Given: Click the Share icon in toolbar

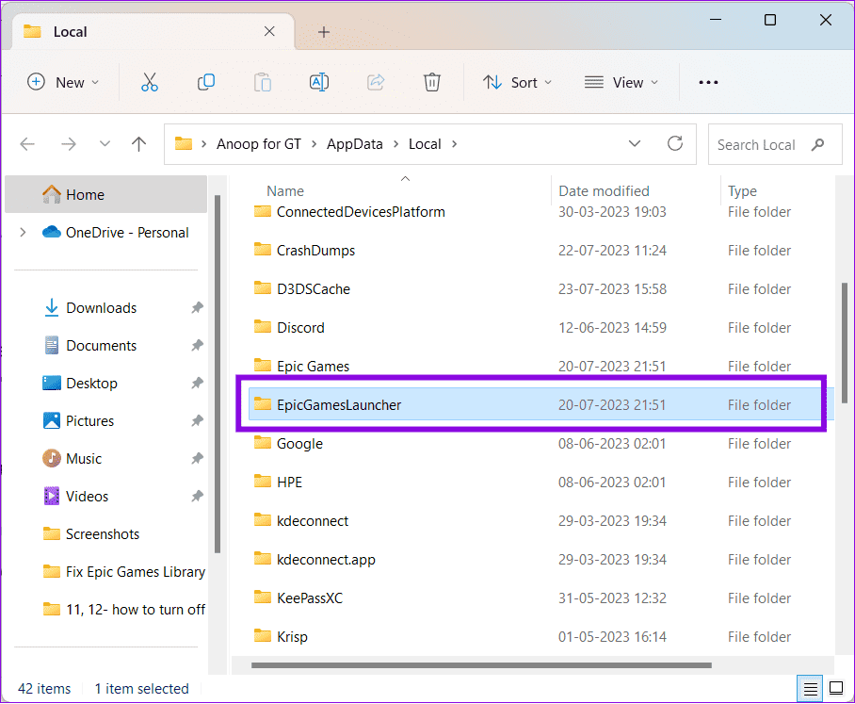Looking at the screenshot, I should (376, 82).
